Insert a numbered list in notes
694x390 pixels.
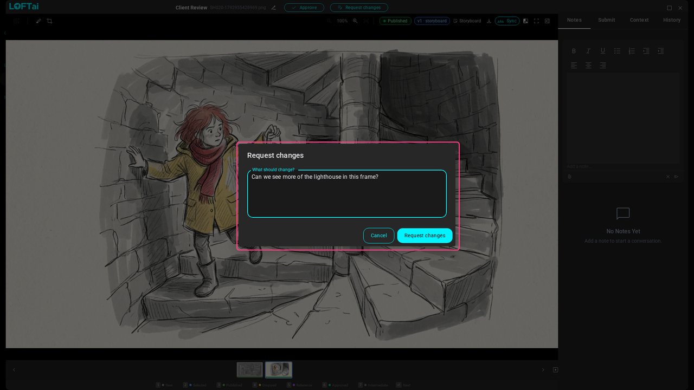pos(632,51)
